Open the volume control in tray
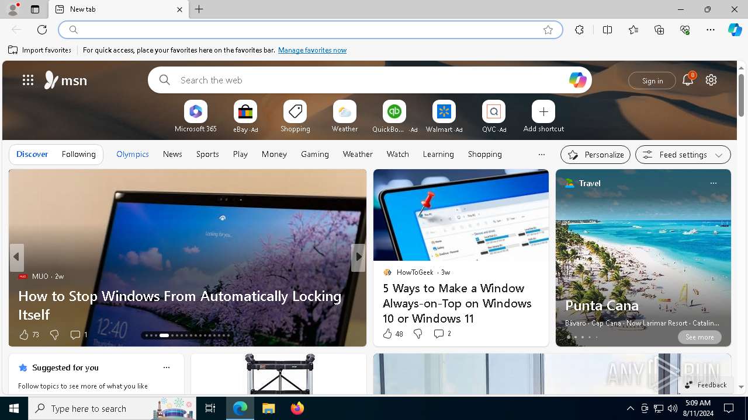748x420 pixels. pyautogui.click(x=673, y=408)
